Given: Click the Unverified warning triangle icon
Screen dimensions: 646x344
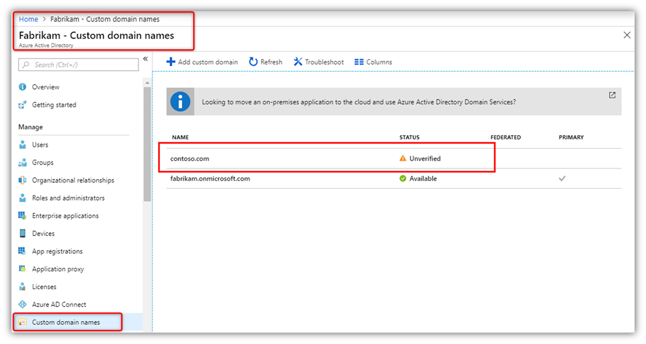Looking at the screenshot, I should (403, 158).
